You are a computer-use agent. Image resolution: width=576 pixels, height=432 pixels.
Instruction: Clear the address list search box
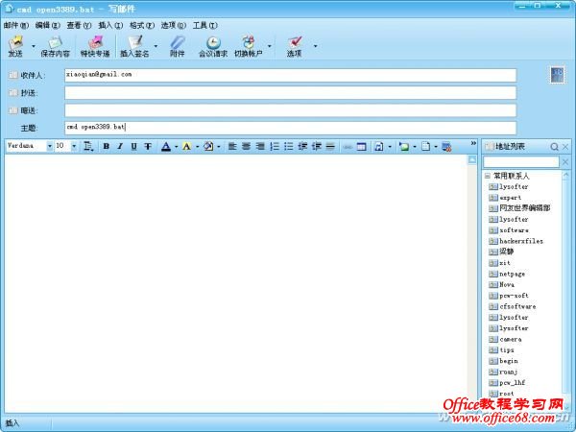coord(565,162)
